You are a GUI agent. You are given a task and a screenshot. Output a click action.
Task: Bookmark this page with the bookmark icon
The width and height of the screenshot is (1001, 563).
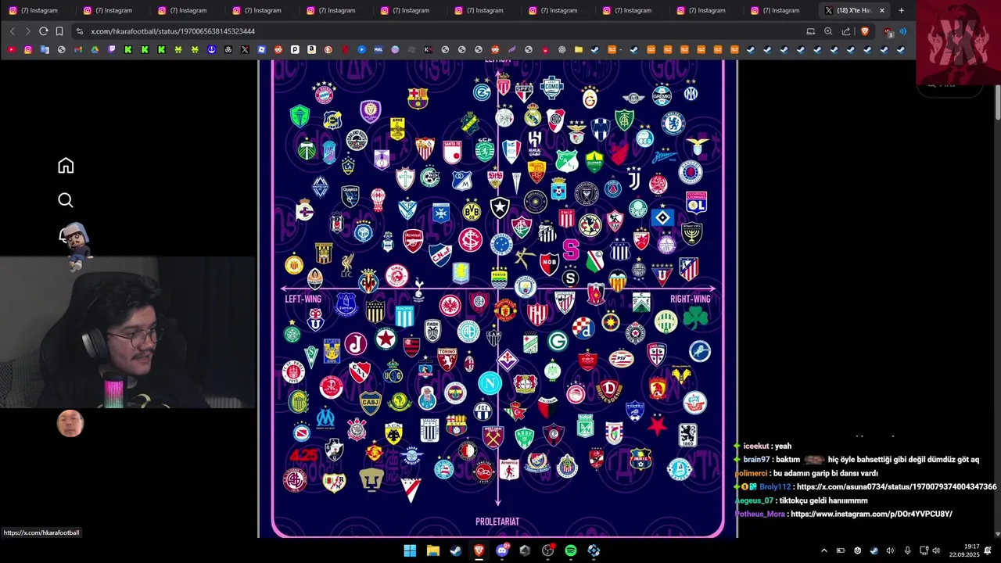tap(59, 31)
